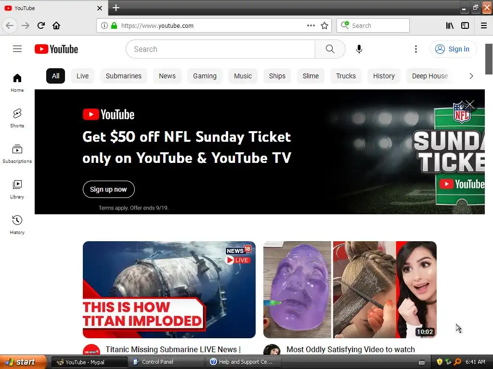Click Sign up now on banner
This screenshot has height=369, width=493.
[108, 189]
